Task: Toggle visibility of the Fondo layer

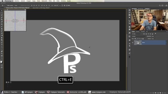Action: 133,43
